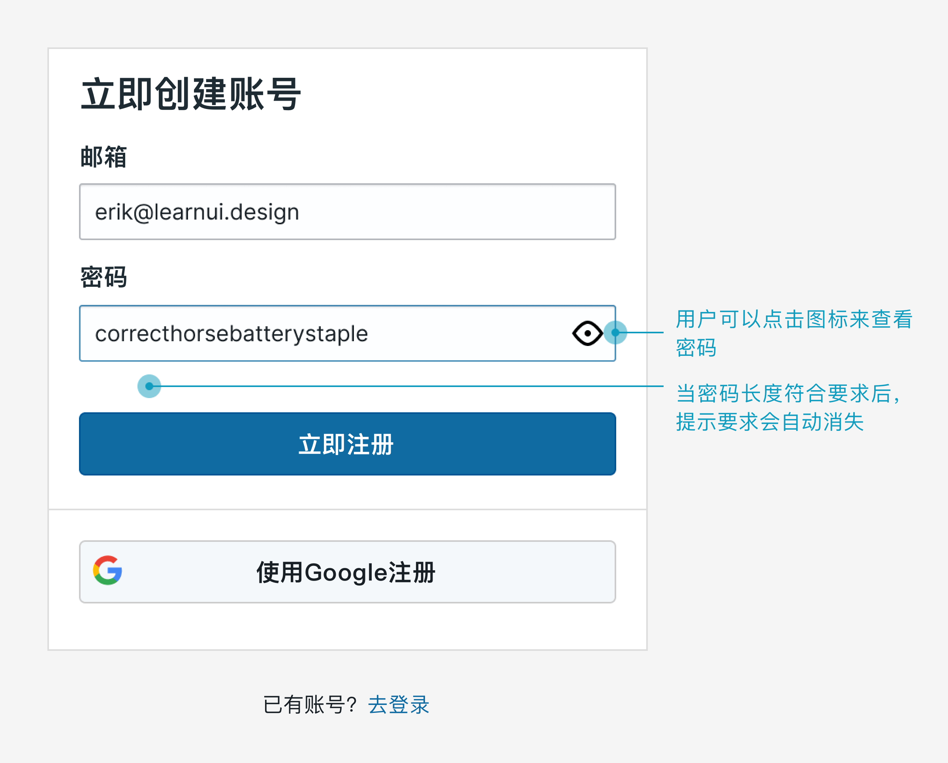
Task: Click the 使用Google注册 button
Action: [x=347, y=572]
